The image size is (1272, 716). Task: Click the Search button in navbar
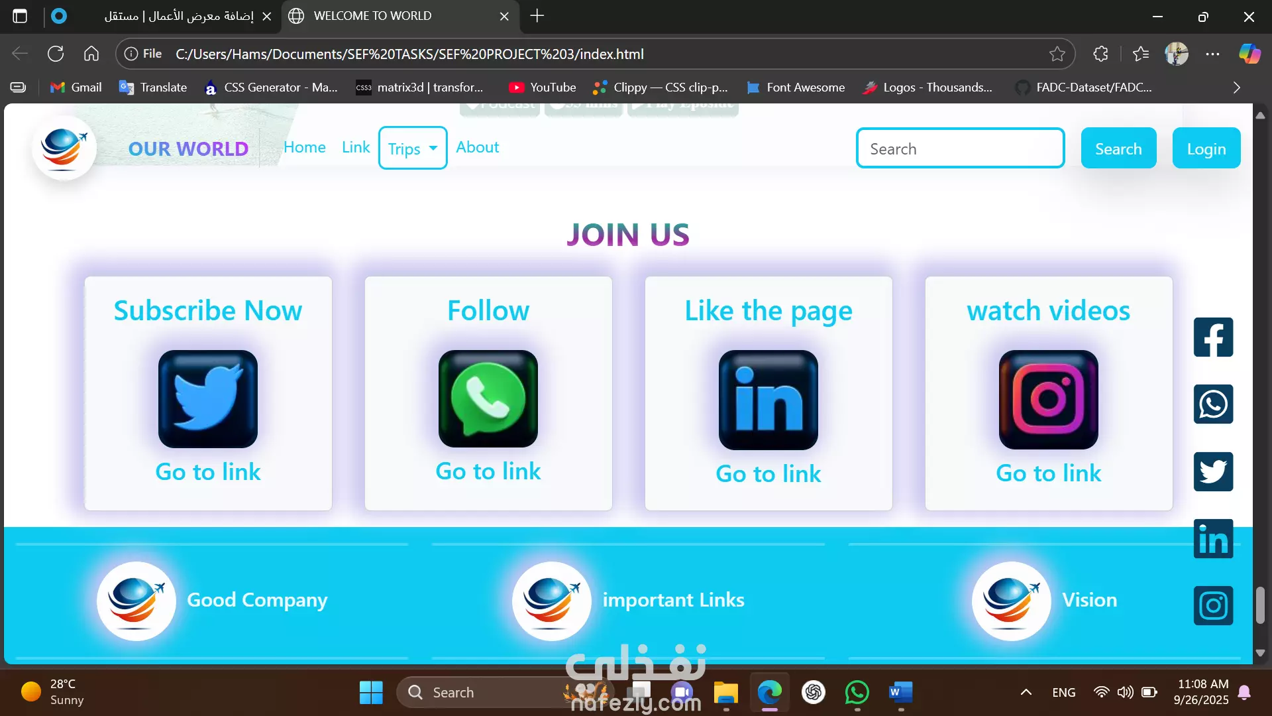tap(1118, 149)
